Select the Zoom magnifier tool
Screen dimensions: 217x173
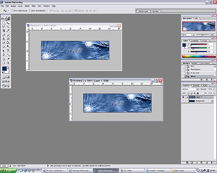click(x=8, y=63)
